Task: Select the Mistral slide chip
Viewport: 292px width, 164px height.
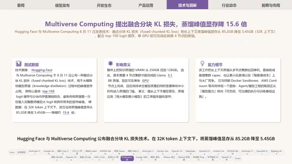Action: coord(184,159)
